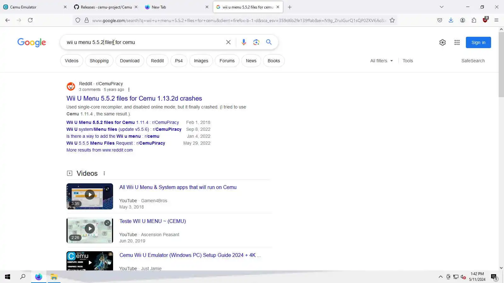
Task: Filter results by Shopping
Action: [99, 61]
